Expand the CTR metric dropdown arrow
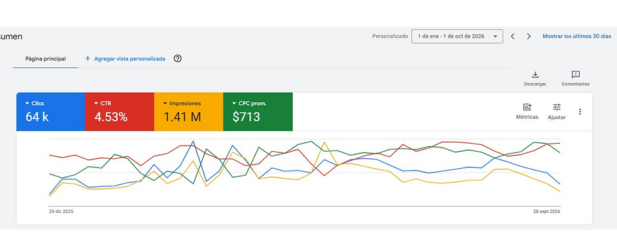Image resolution: width=617 pixels, height=251 pixels. pyautogui.click(x=96, y=104)
